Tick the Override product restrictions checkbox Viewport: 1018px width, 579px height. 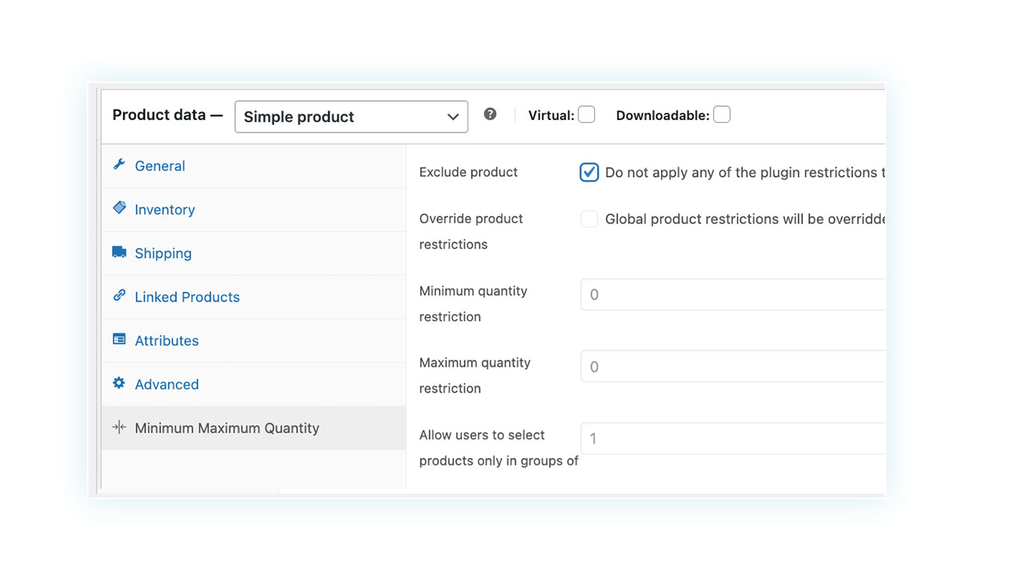pos(589,219)
